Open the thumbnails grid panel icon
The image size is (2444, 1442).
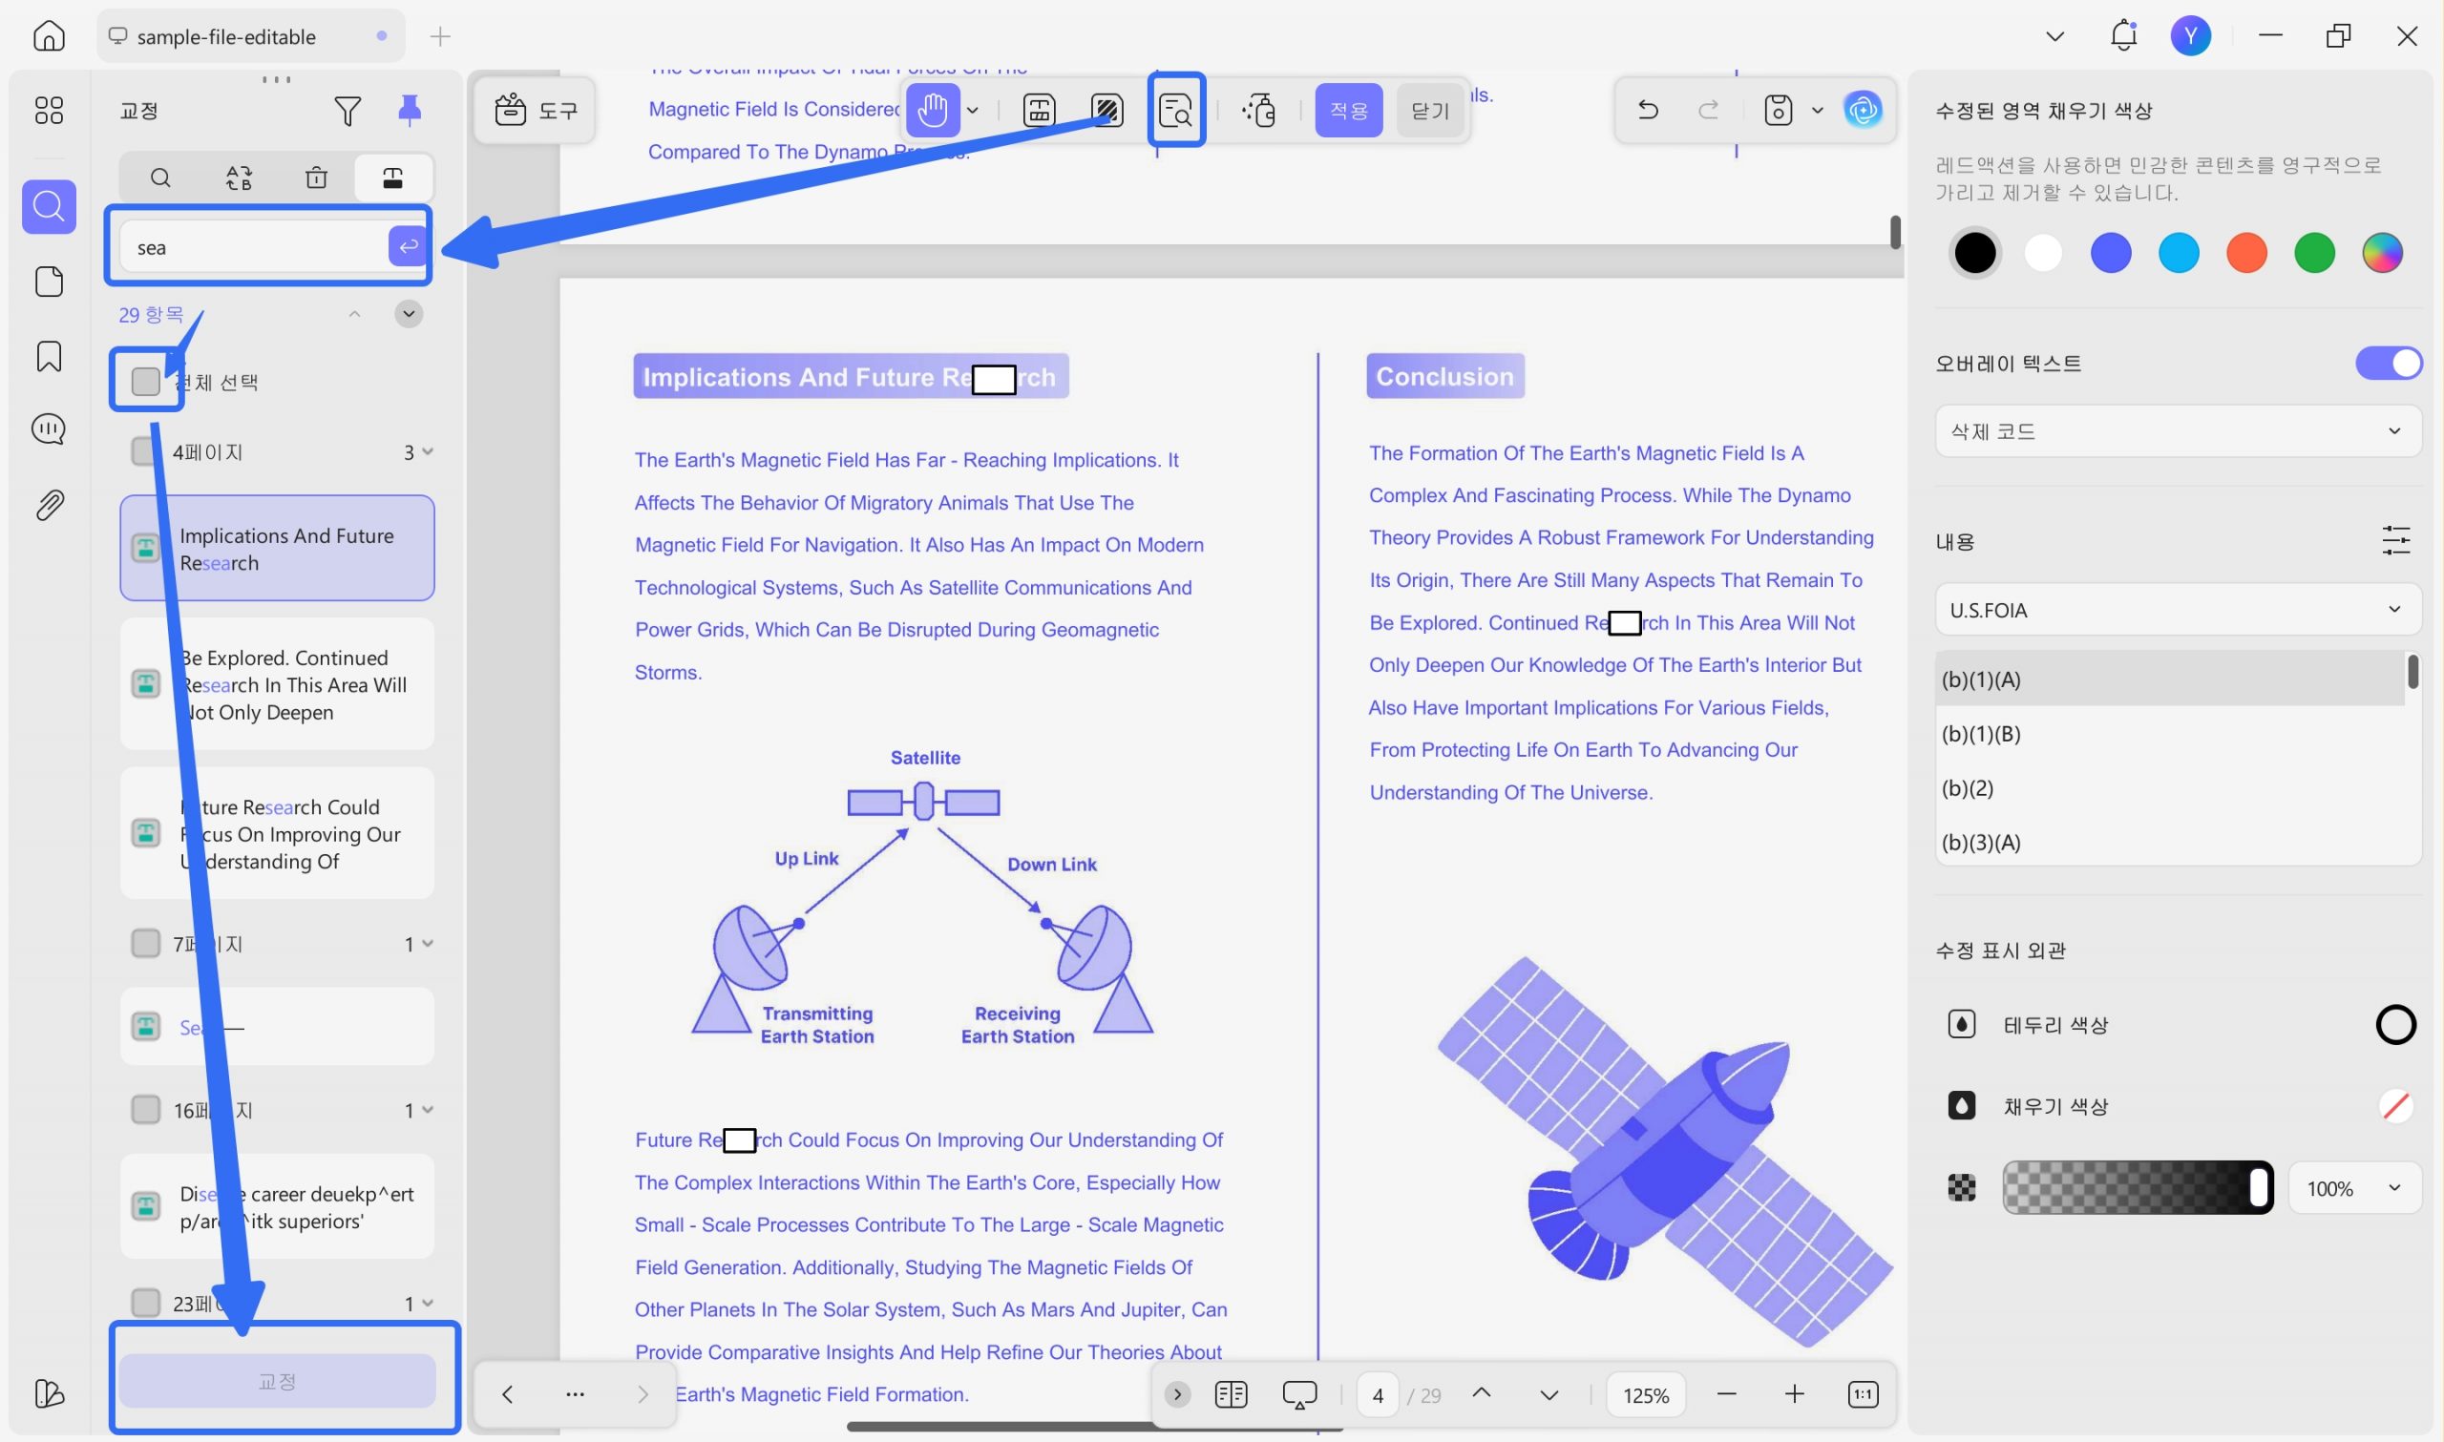(49, 110)
